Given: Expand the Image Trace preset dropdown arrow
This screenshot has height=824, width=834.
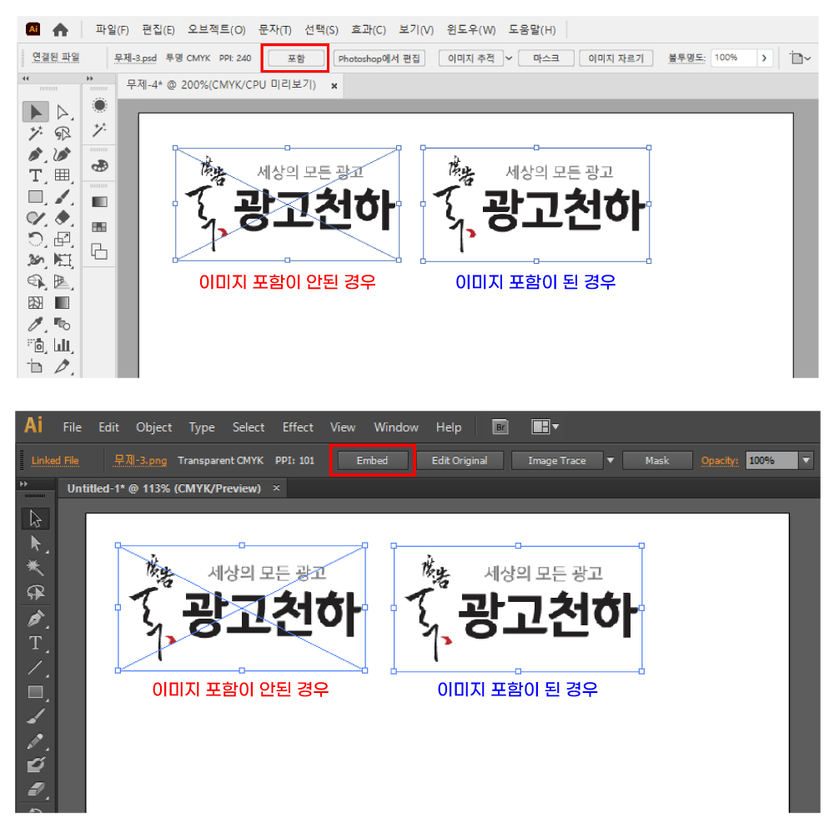Looking at the screenshot, I should tap(610, 461).
